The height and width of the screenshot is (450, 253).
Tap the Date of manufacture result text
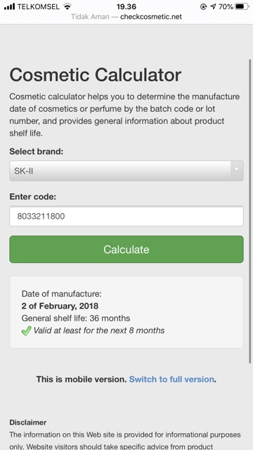coord(61,294)
